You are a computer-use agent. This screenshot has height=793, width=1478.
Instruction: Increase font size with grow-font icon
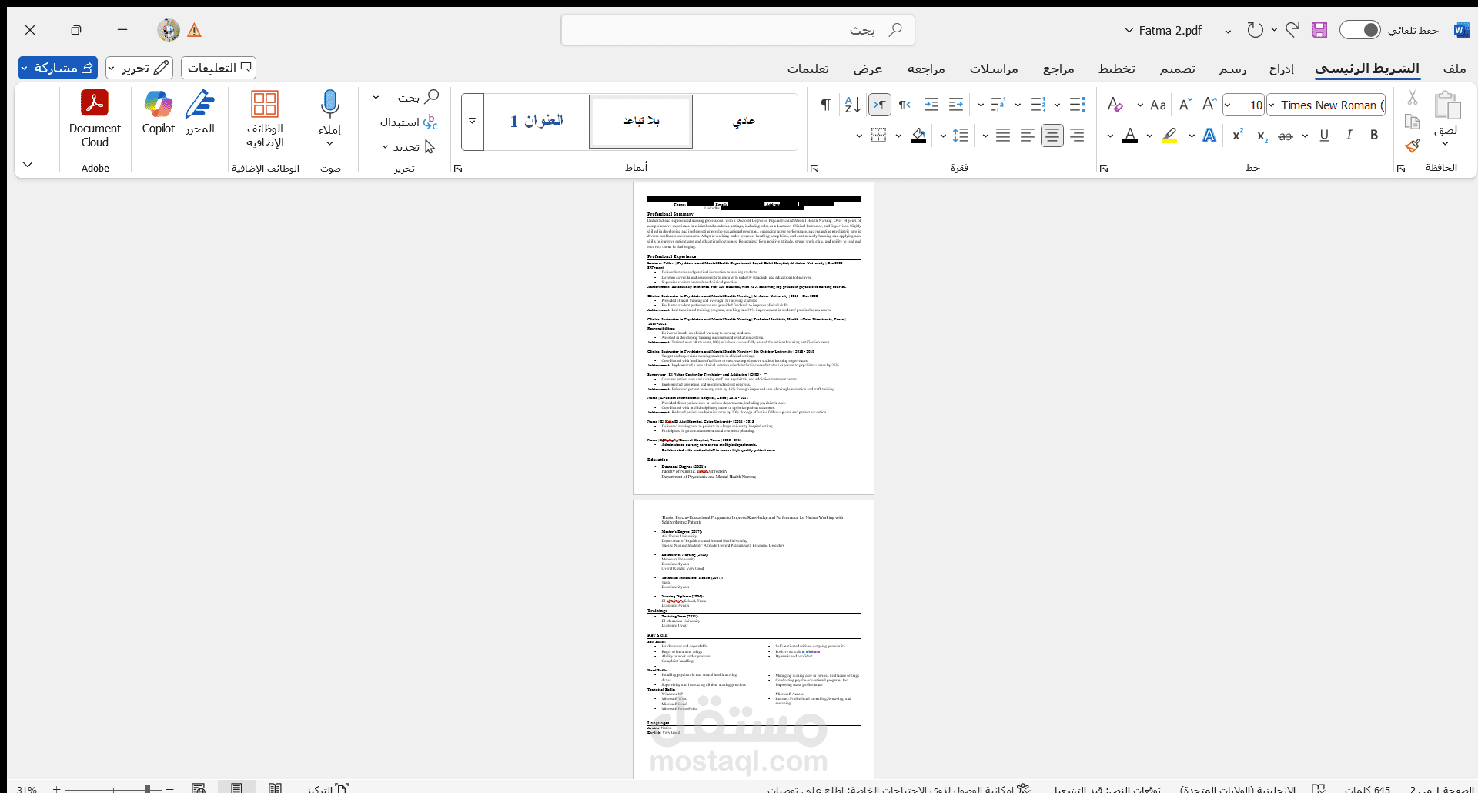coord(1209,105)
